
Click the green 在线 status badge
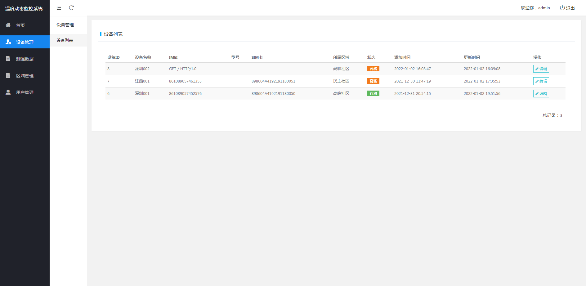(x=373, y=94)
